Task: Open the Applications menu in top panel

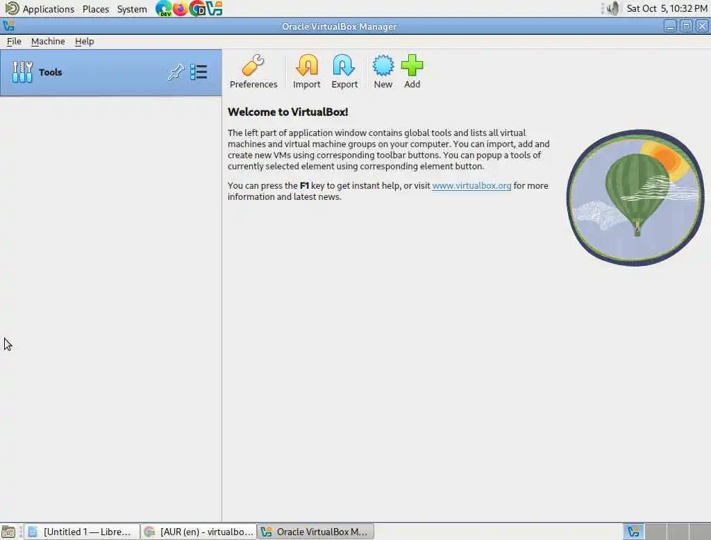Action: [x=49, y=8]
